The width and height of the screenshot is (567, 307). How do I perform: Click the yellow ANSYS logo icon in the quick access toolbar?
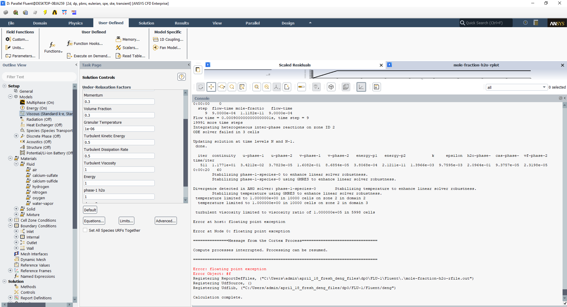(55, 12)
